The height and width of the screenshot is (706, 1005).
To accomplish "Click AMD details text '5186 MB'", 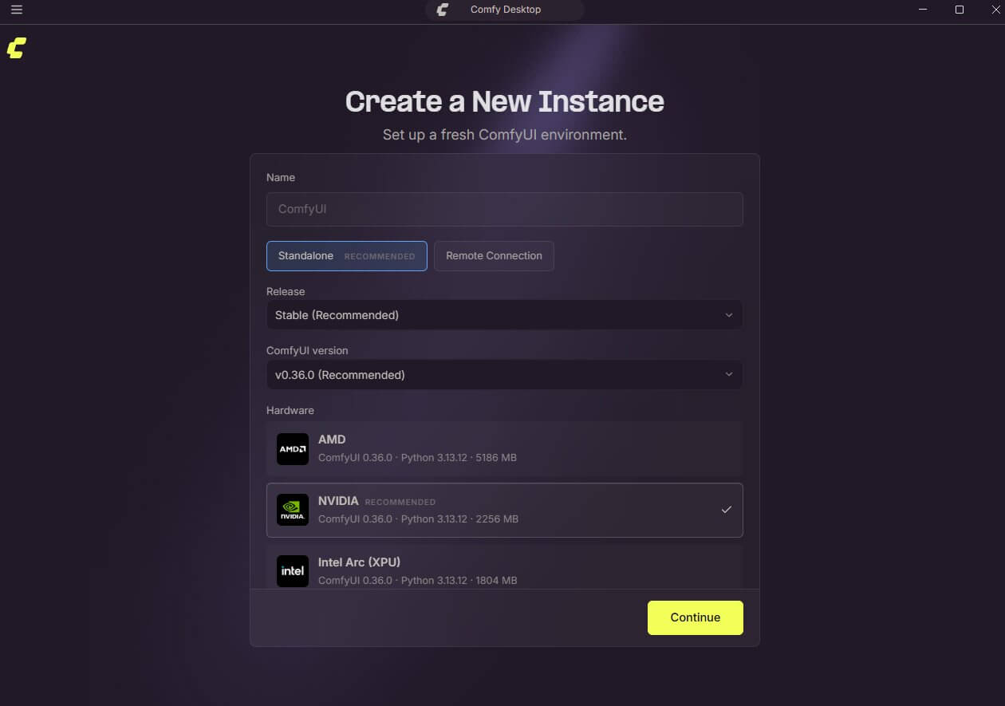I will pos(496,458).
